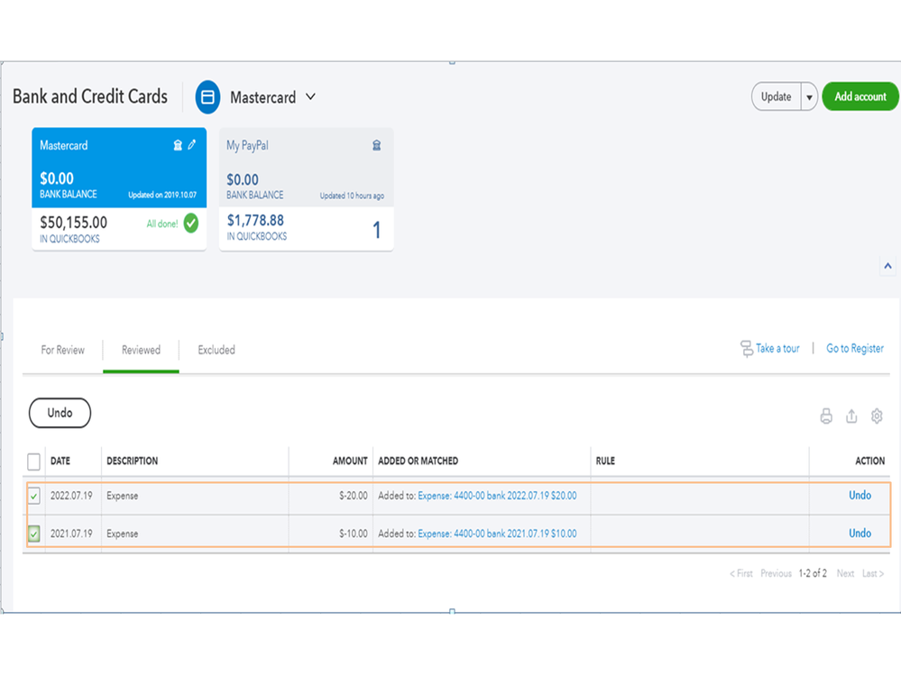Click the blue Mastercard account icon
Viewport: 901px width, 675px height.
point(207,97)
